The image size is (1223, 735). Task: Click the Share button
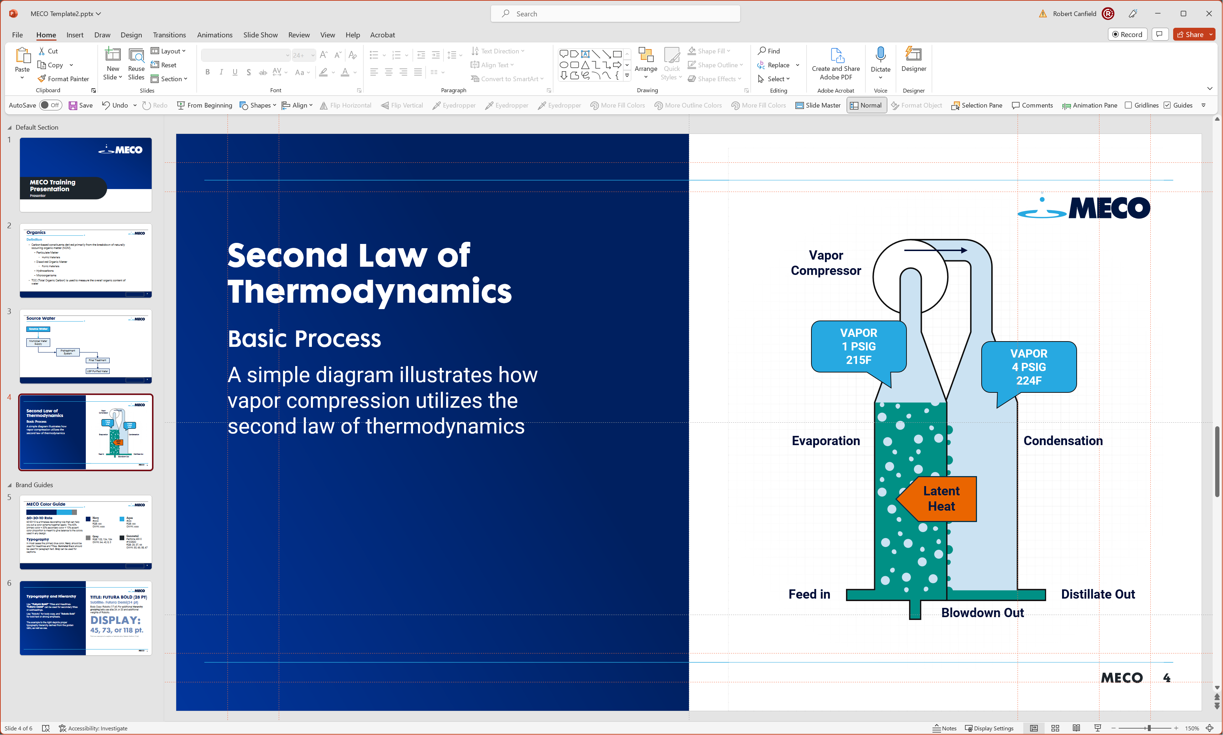[1190, 34]
